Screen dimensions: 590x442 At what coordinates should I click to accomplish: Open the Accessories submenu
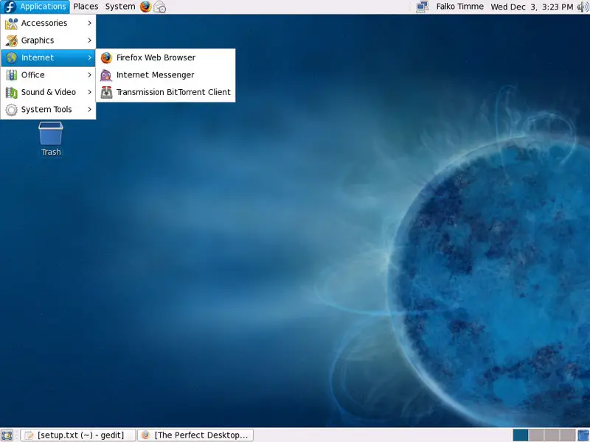(x=48, y=24)
